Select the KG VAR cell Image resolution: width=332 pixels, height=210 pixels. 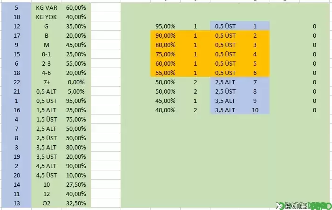pos(47,7)
